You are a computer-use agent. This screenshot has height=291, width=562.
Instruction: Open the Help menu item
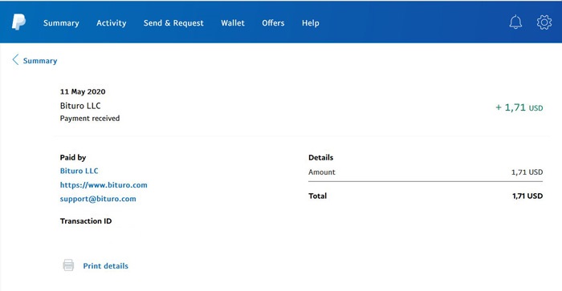coord(311,23)
